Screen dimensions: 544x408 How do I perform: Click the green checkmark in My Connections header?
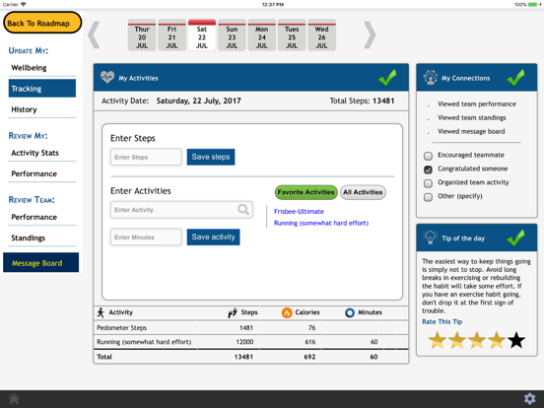[515, 77]
